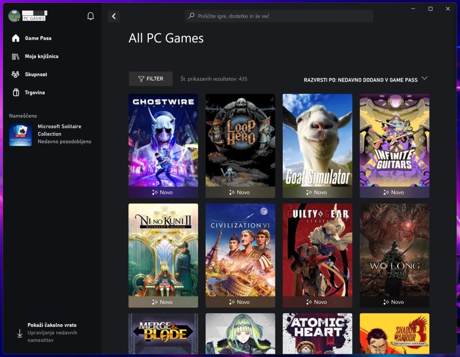Image resolution: width=460 pixels, height=357 pixels.
Task: Click the download queue arrow icon
Action: coord(19,333)
